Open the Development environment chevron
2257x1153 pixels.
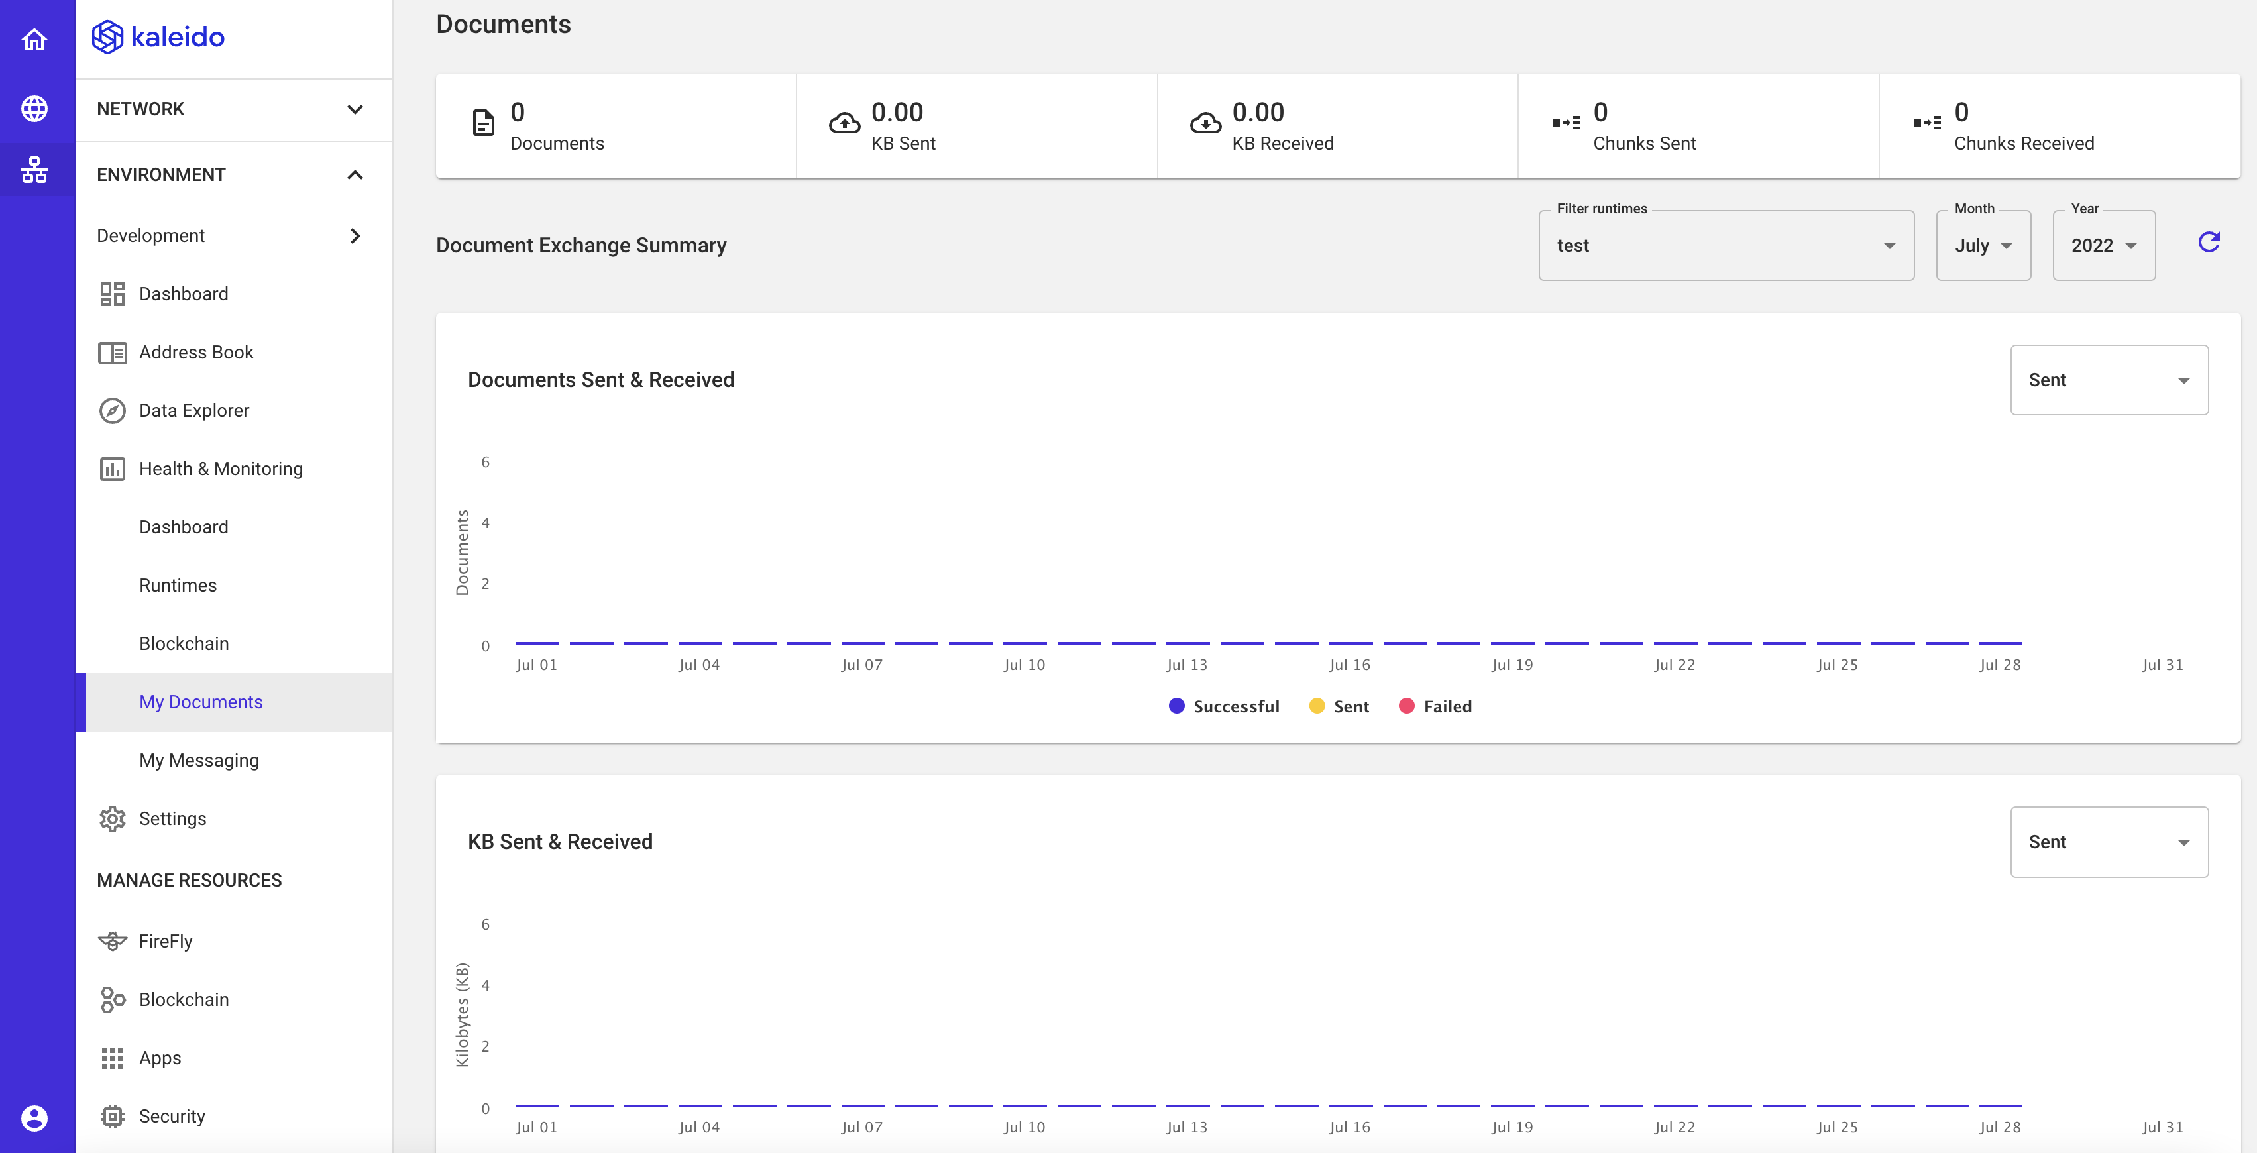[355, 236]
